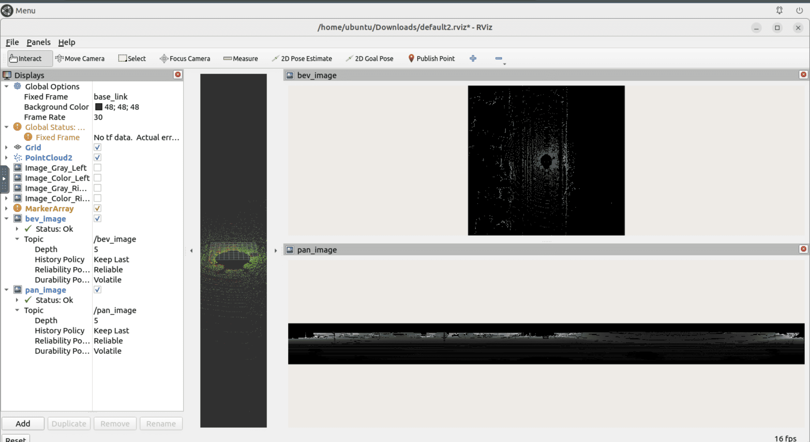Uncheck the PointCloud2 display checkbox

click(97, 158)
